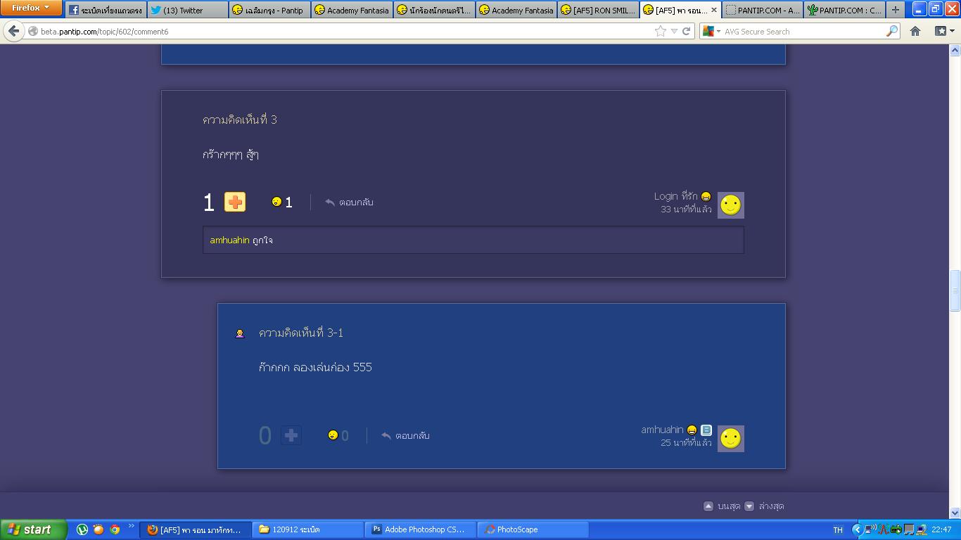Open the bookmarks menu button
961x540 pixels.
(x=943, y=31)
